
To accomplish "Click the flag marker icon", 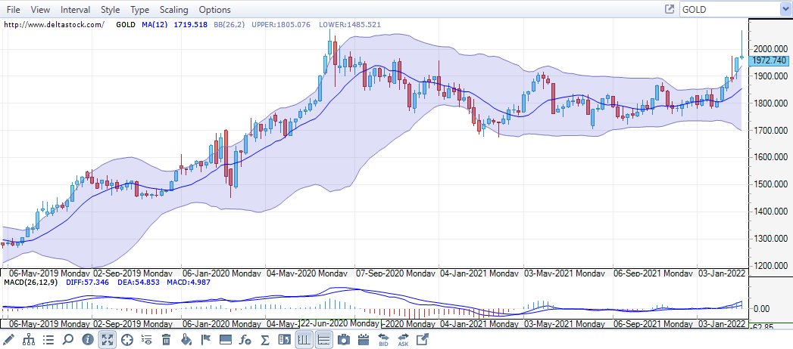I will tap(206, 339).
